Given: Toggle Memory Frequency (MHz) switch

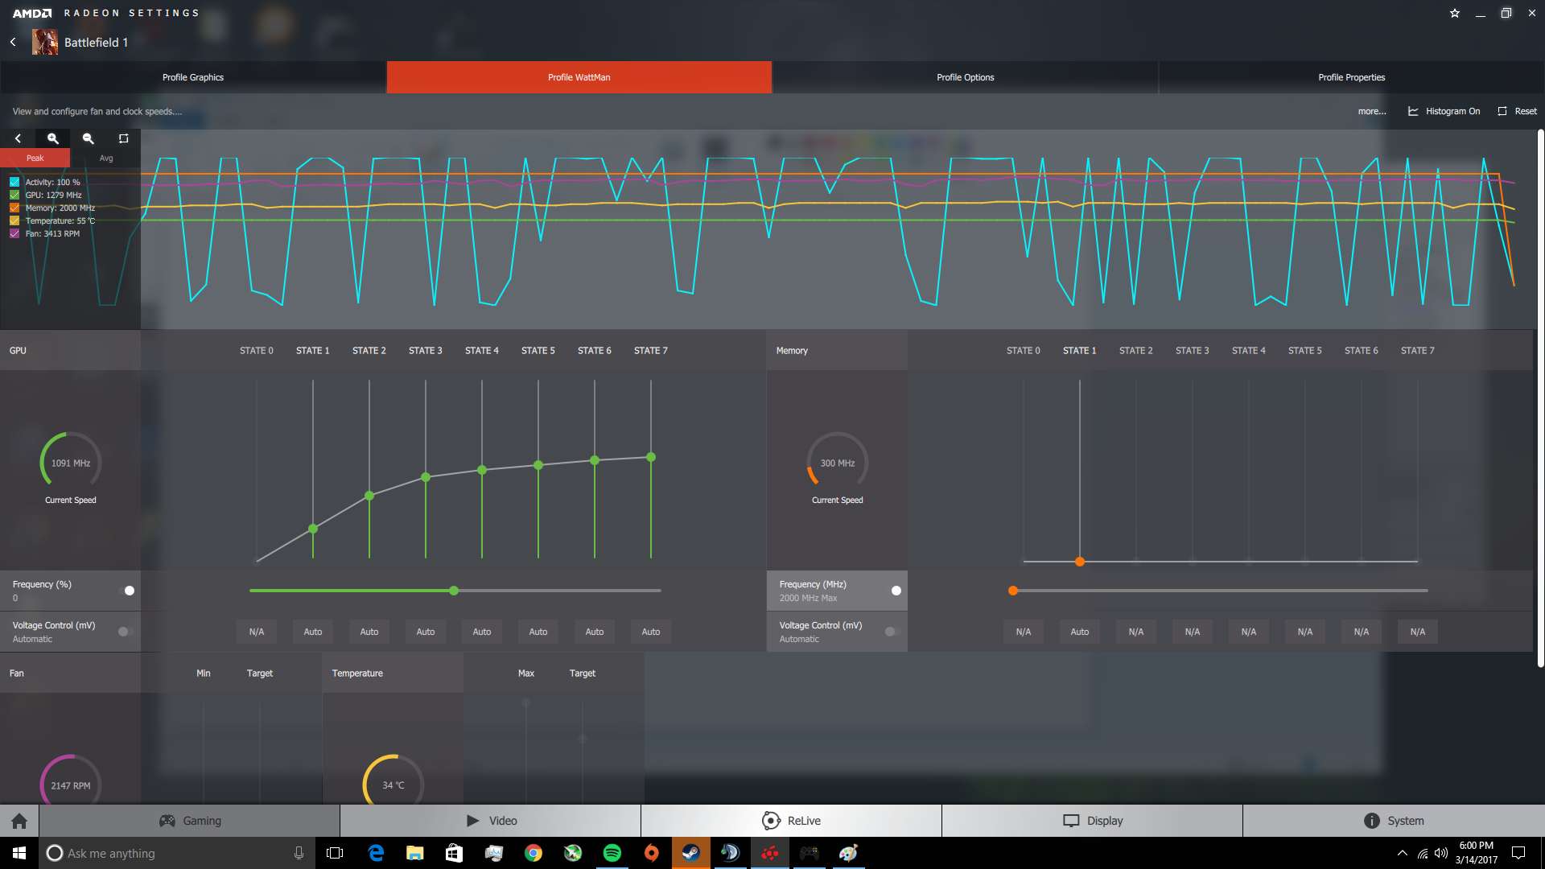Looking at the screenshot, I should click(894, 591).
